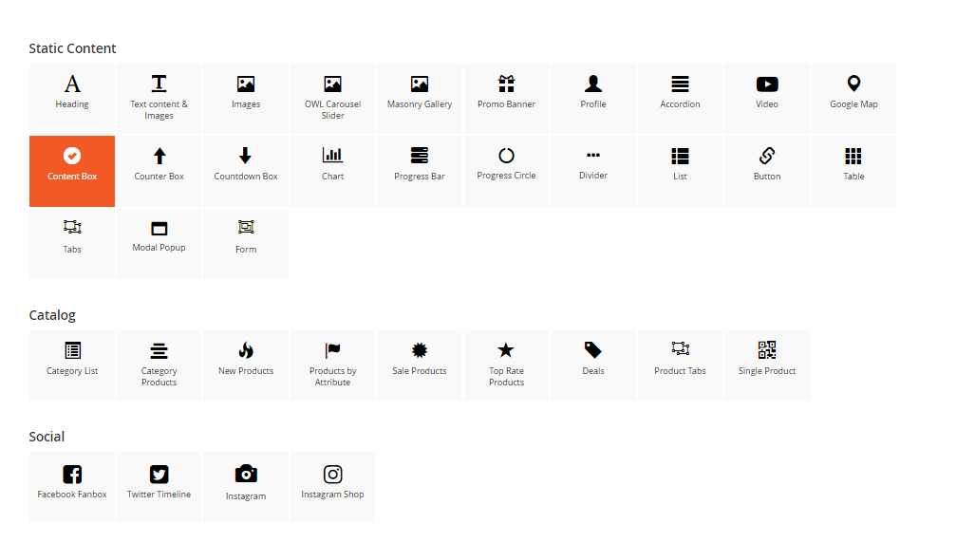The width and height of the screenshot is (956, 542).
Task: Select the Top Rate Products star tile
Action: click(506, 364)
